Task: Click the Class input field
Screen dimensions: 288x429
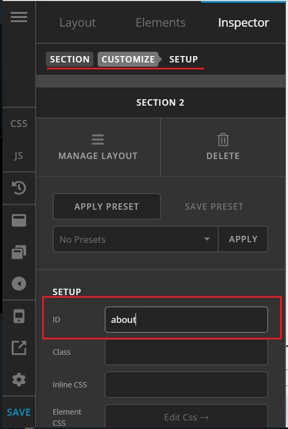Action: [186, 352]
